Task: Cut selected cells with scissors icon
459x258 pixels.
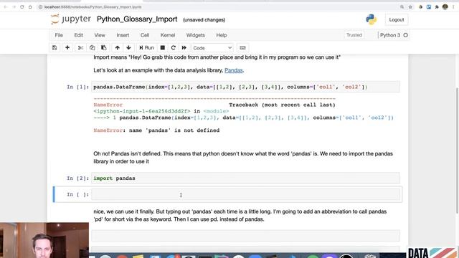Action: [80, 48]
